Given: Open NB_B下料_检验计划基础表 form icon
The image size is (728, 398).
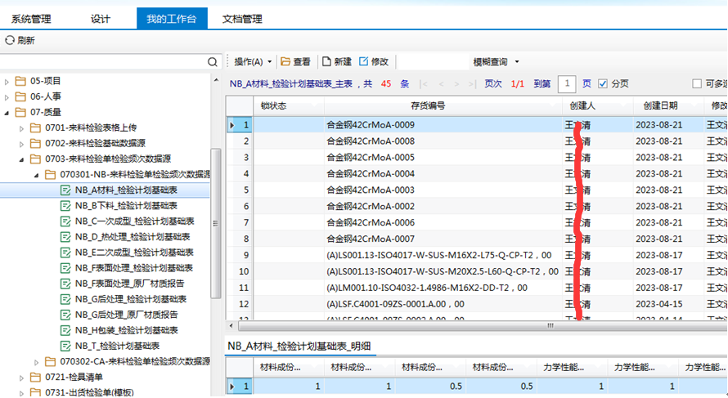Looking at the screenshot, I should tap(65, 205).
